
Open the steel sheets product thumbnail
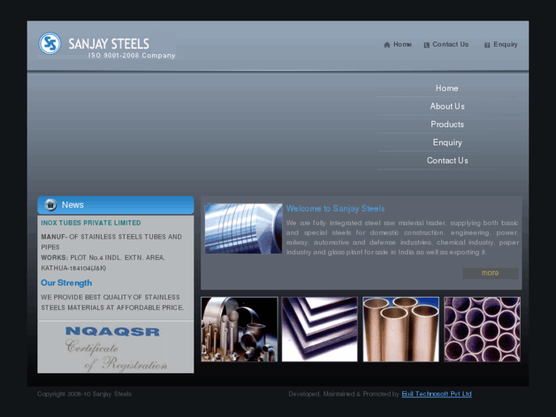click(320, 329)
